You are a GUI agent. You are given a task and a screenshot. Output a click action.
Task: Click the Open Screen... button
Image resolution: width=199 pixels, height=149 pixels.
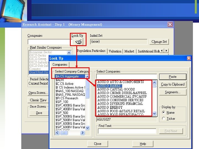point(38,93)
